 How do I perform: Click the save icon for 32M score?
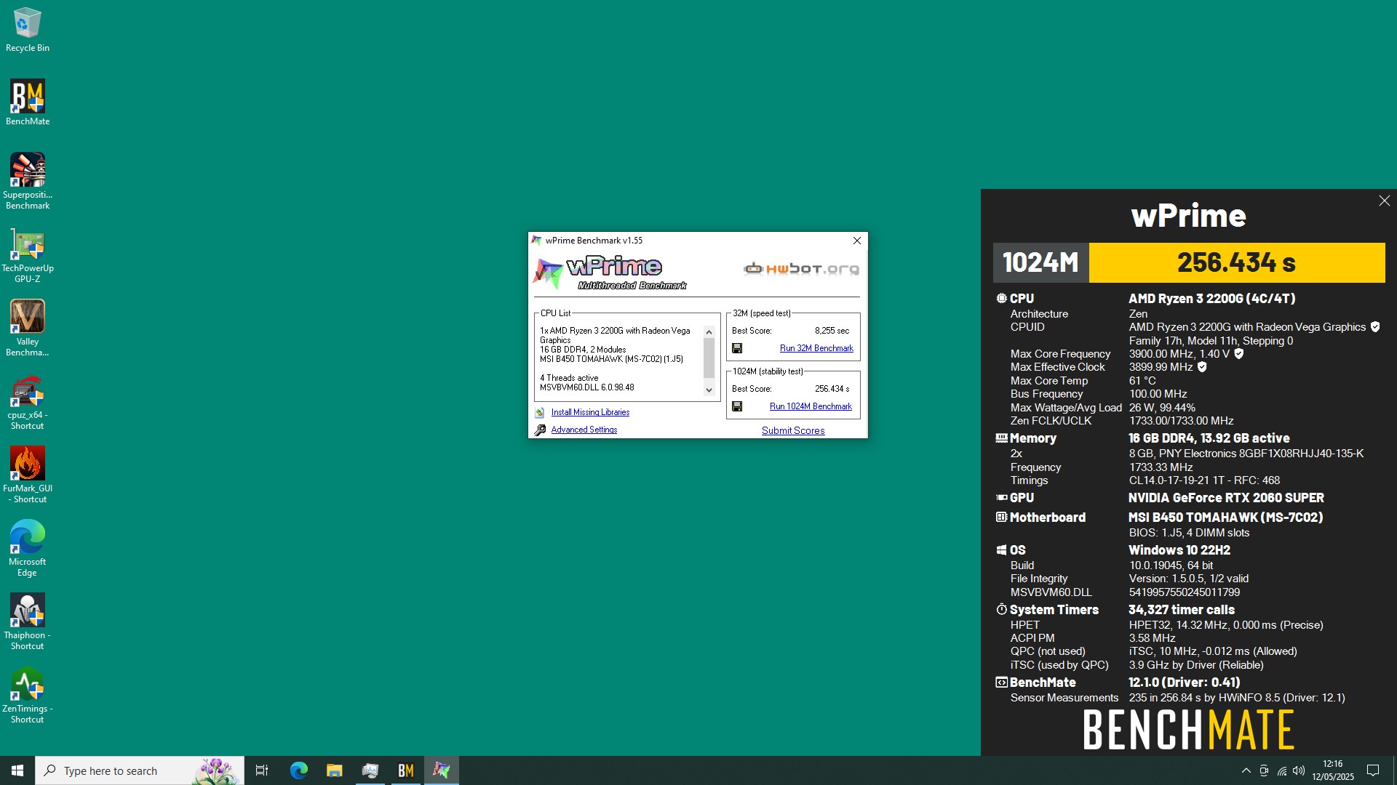(737, 348)
